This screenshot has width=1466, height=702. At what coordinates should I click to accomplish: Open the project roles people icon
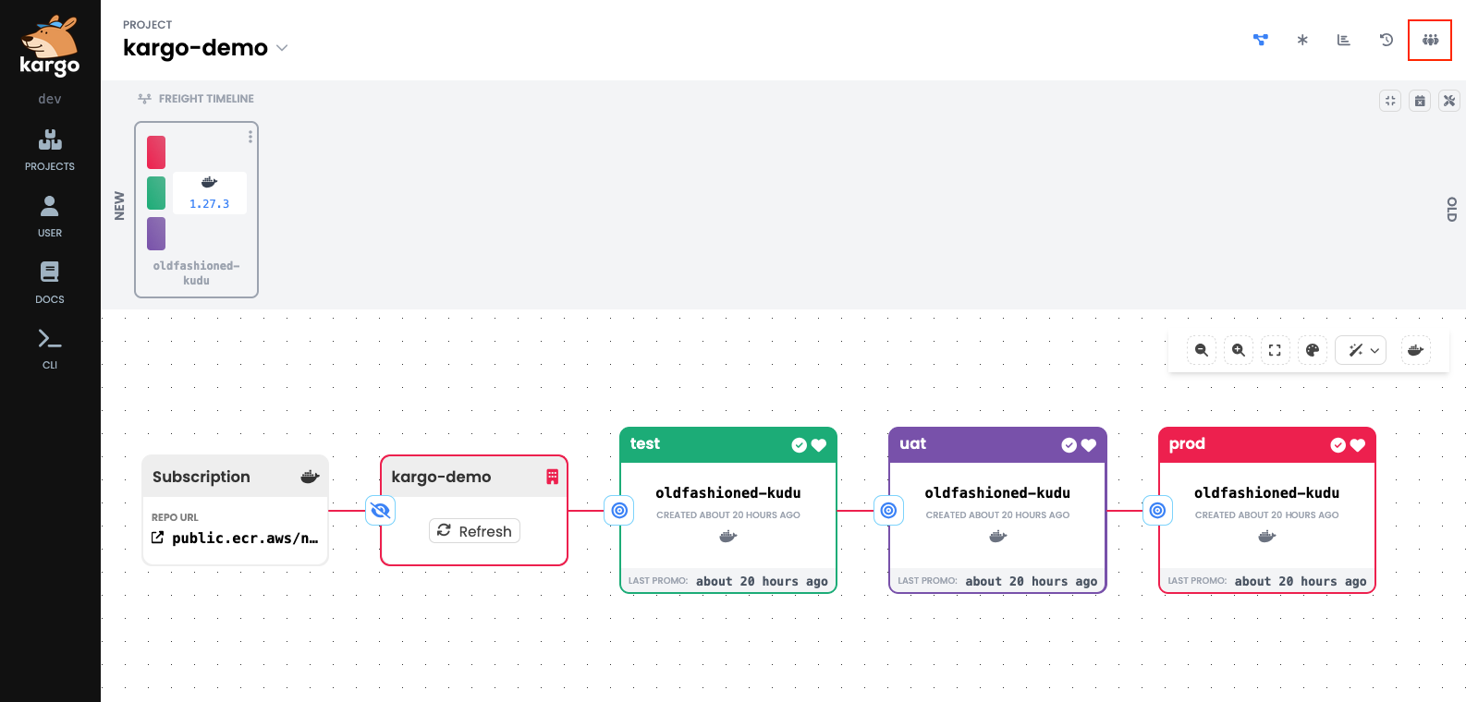pyautogui.click(x=1429, y=40)
